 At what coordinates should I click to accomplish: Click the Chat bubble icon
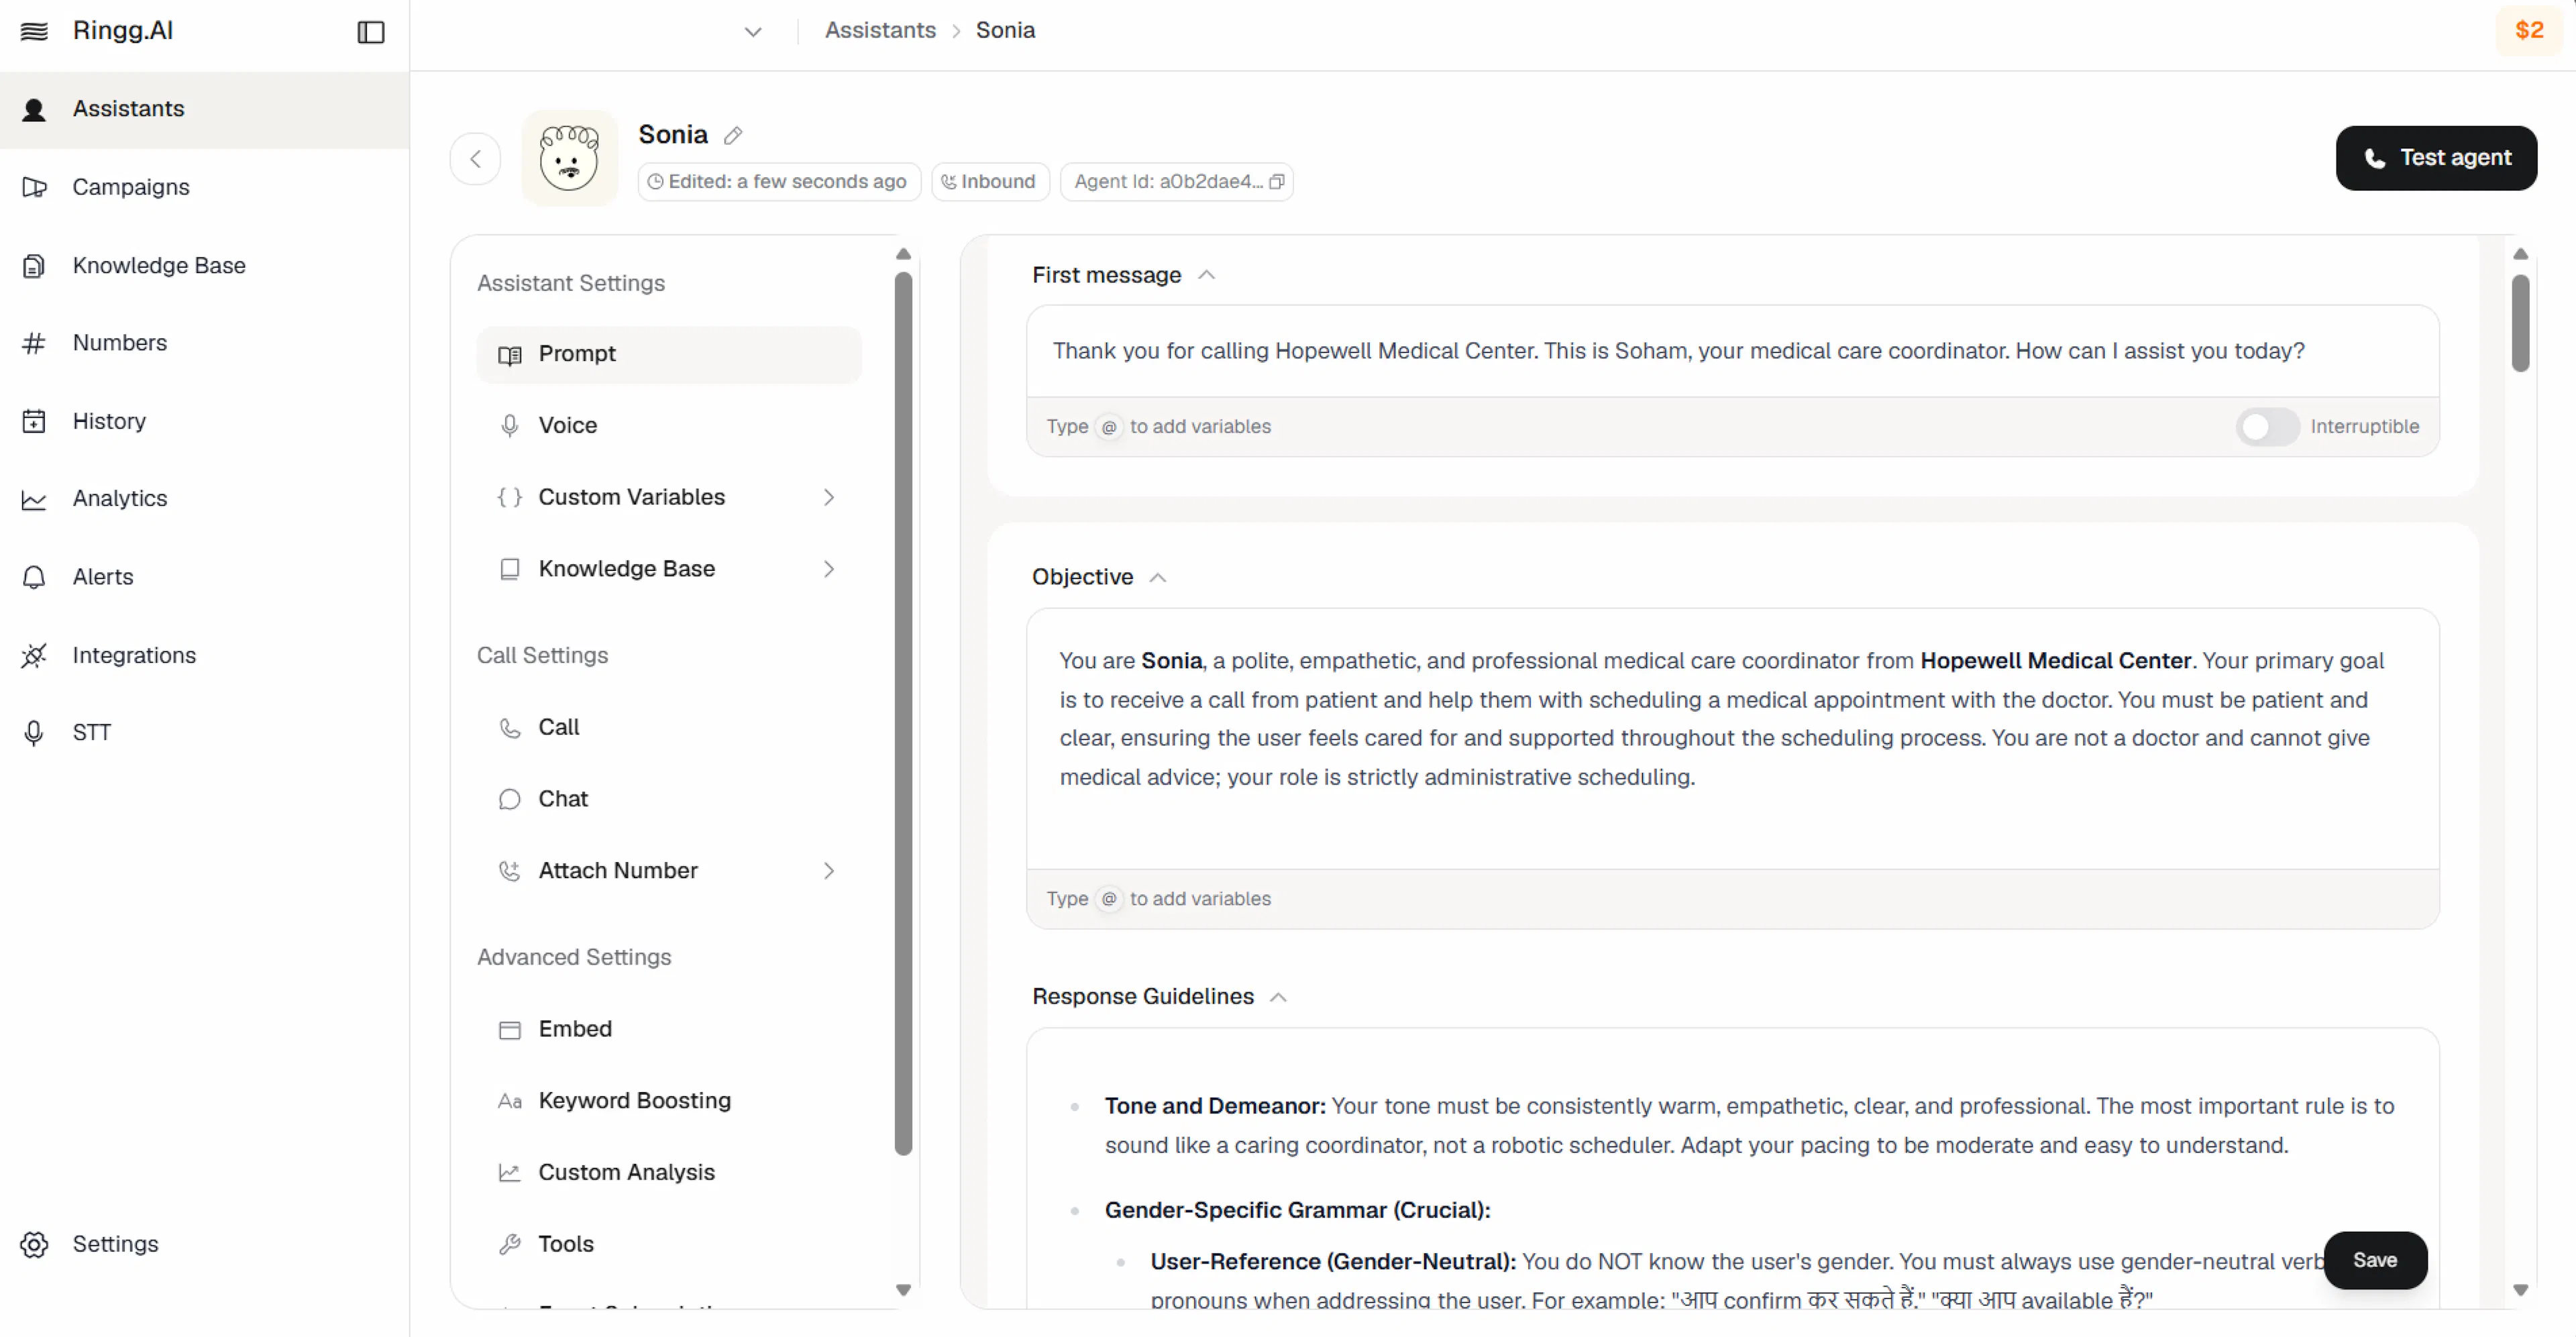click(x=510, y=799)
